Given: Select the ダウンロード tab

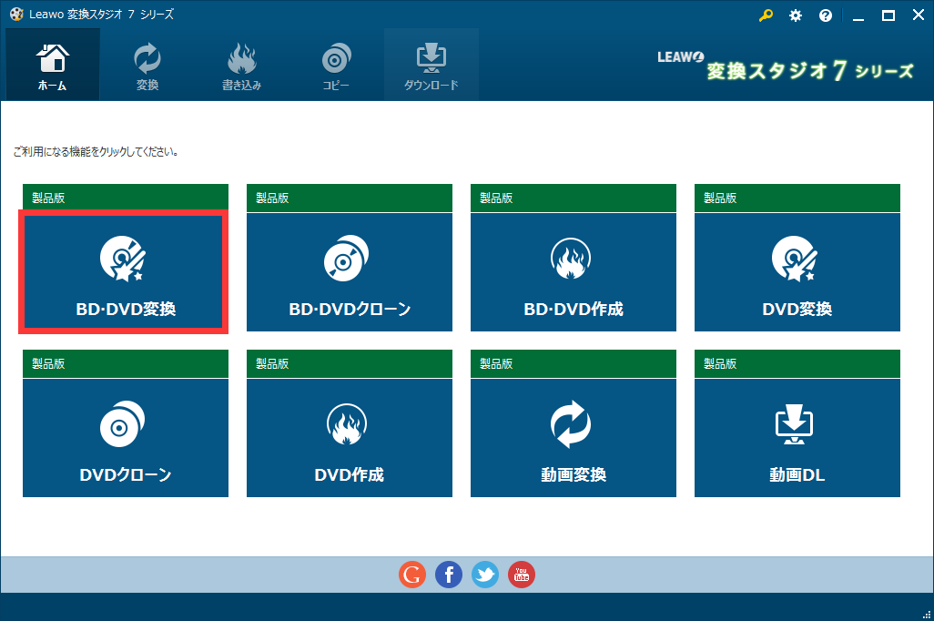Looking at the screenshot, I should 431,64.
